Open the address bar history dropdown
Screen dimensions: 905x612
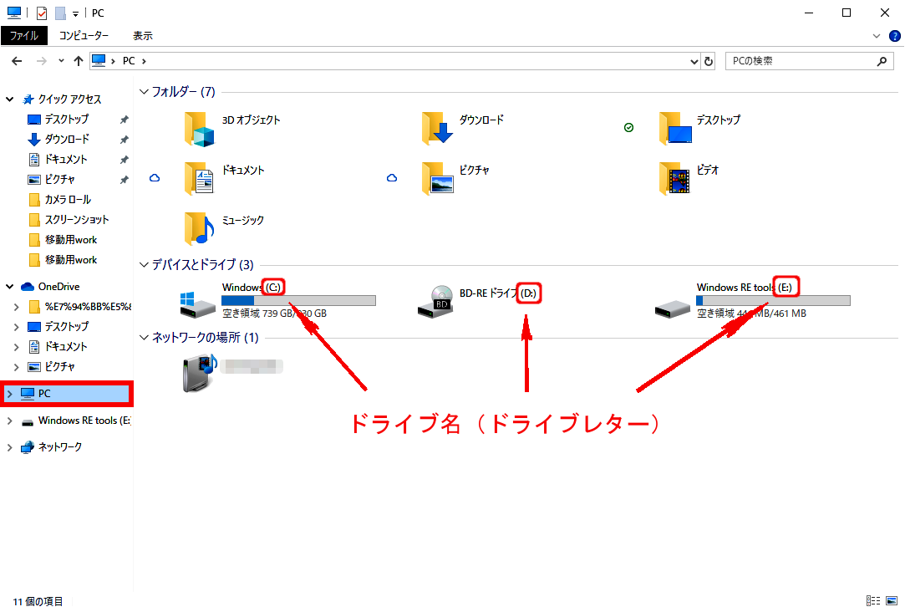(694, 61)
